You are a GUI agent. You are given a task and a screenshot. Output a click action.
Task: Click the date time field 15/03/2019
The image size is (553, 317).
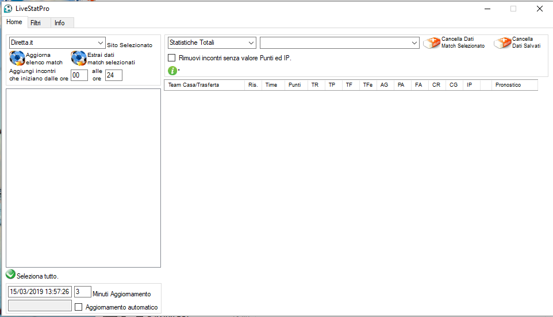point(40,292)
